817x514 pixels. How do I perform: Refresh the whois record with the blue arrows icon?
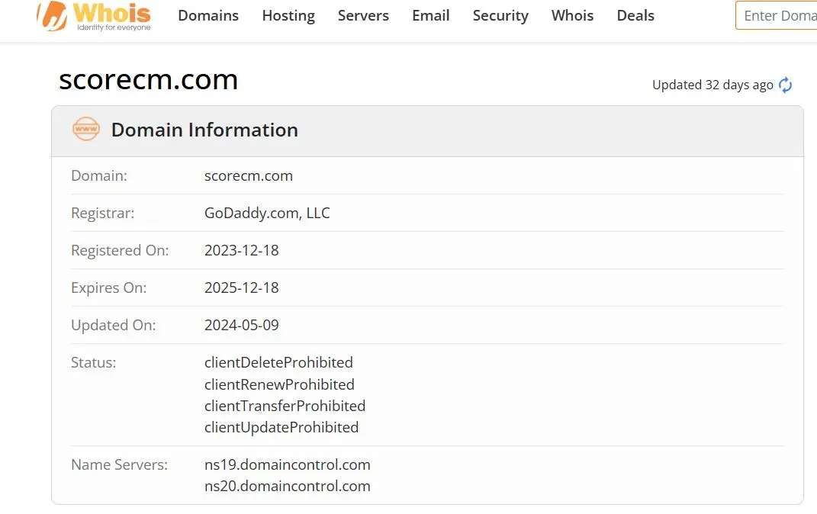785,85
